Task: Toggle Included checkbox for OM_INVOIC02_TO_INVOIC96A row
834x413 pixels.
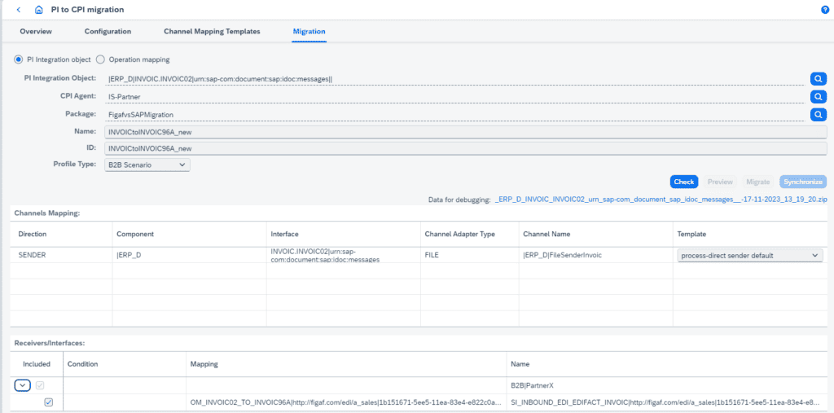Action: pos(49,402)
